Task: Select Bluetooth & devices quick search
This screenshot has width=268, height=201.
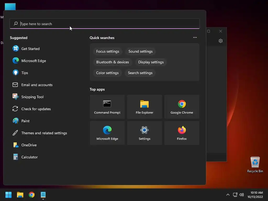Action: point(113,62)
